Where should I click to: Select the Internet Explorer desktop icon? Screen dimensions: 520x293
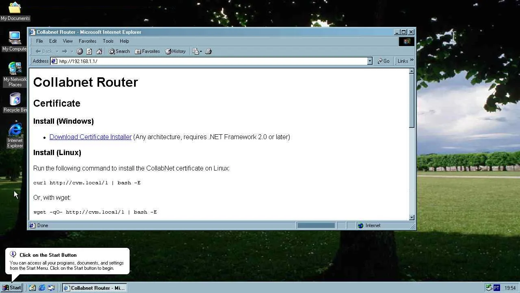[15, 136]
